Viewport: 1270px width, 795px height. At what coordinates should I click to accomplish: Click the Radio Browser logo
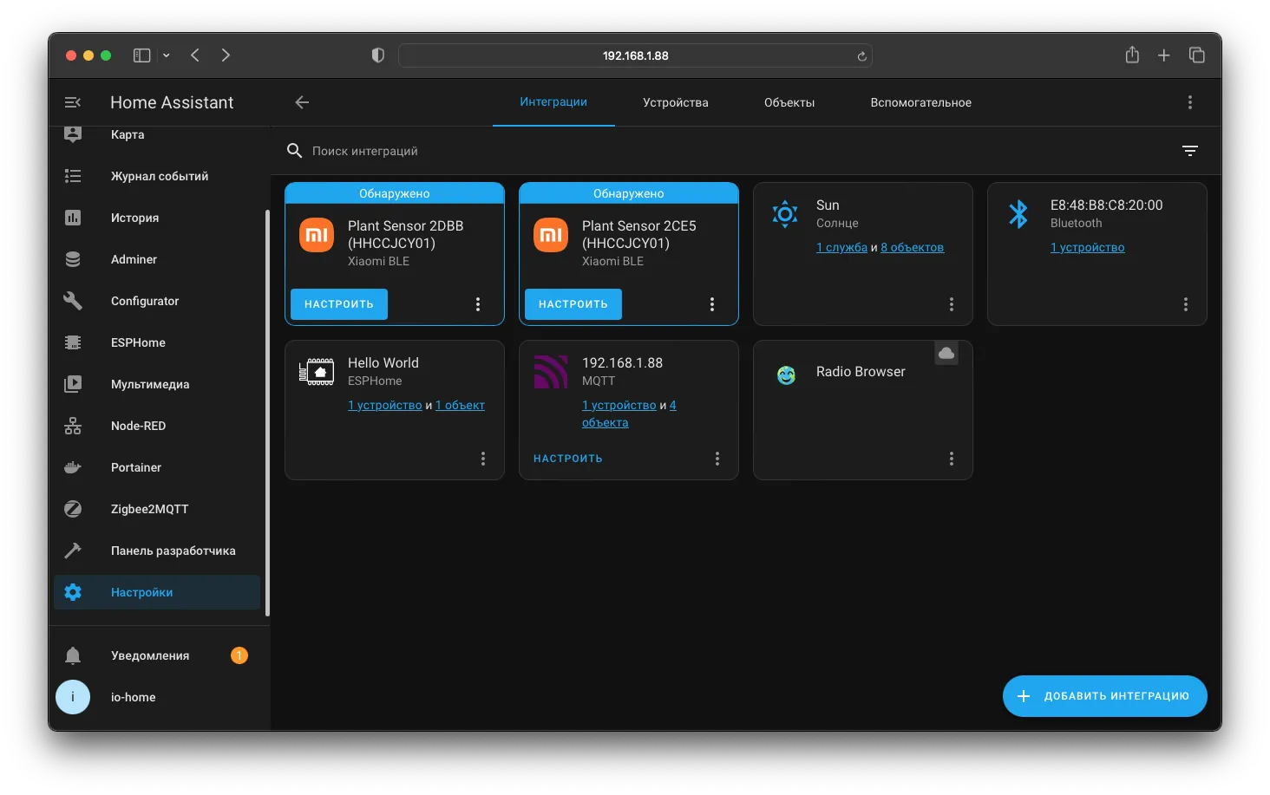tap(786, 375)
